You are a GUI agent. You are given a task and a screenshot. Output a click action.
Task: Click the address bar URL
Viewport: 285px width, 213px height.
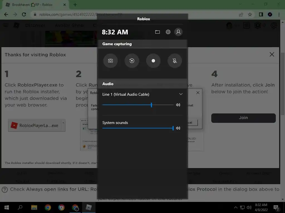(x=81, y=14)
